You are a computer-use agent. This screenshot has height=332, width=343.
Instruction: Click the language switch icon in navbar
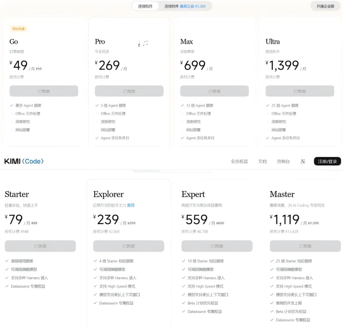(x=303, y=162)
